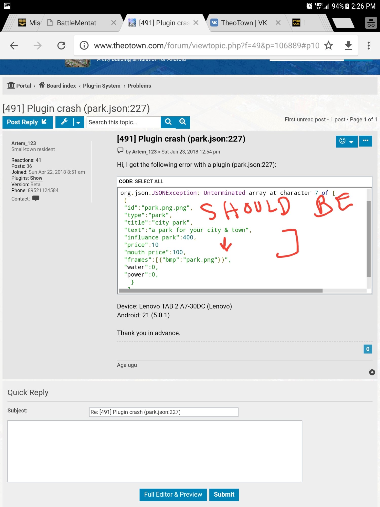Click the TheoTown site logo image
This screenshot has width=380, height=507.
click(x=78, y=63)
